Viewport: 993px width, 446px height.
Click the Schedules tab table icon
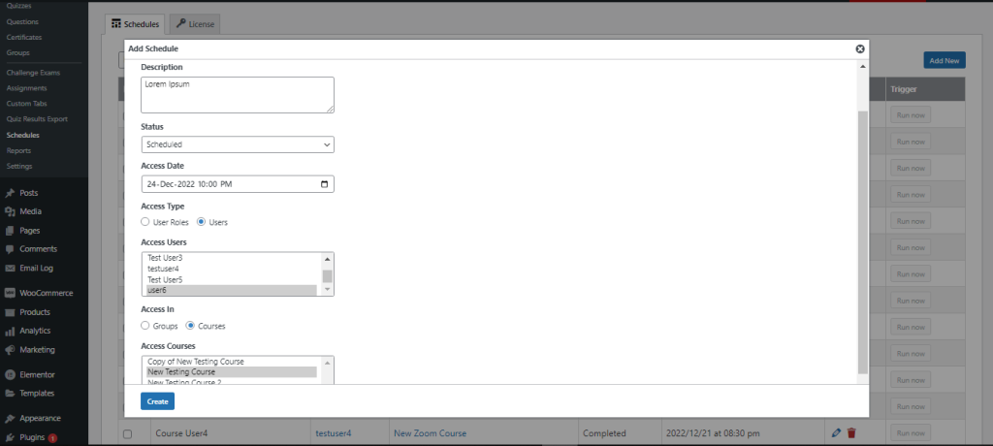(x=116, y=24)
